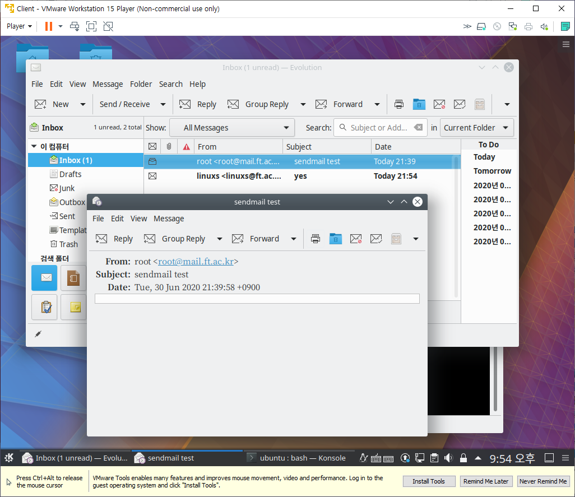Mark message as junk in Inbox toolbar
Image resolution: width=575 pixels, height=497 pixels.
coord(439,104)
